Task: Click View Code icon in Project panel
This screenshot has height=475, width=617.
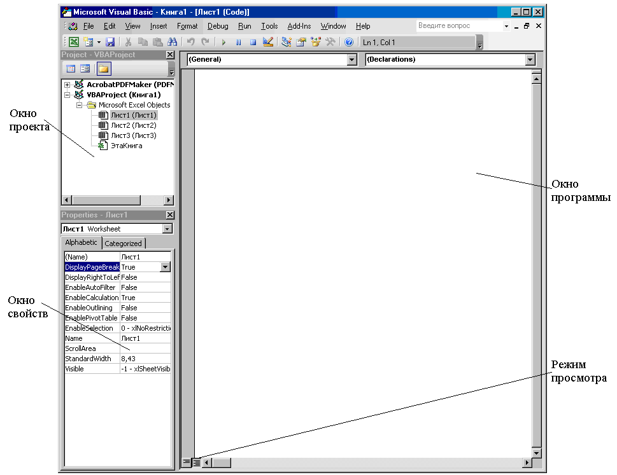Action: click(x=71, y=69)
